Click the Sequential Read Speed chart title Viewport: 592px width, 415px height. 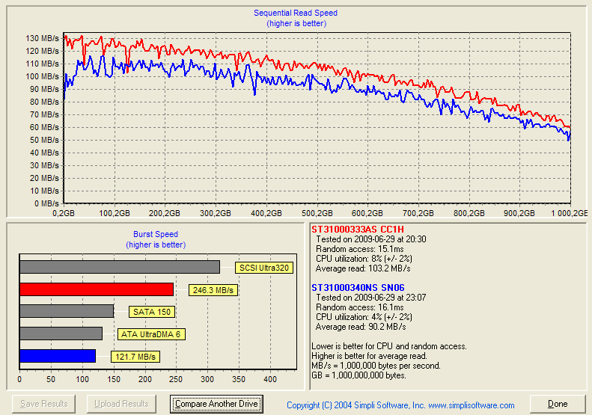[295, 13]
